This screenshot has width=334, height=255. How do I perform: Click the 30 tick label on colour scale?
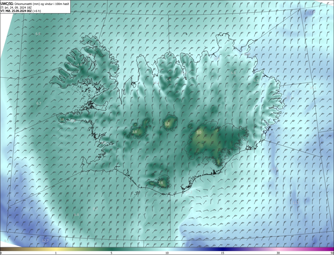[x=278, y=253]
